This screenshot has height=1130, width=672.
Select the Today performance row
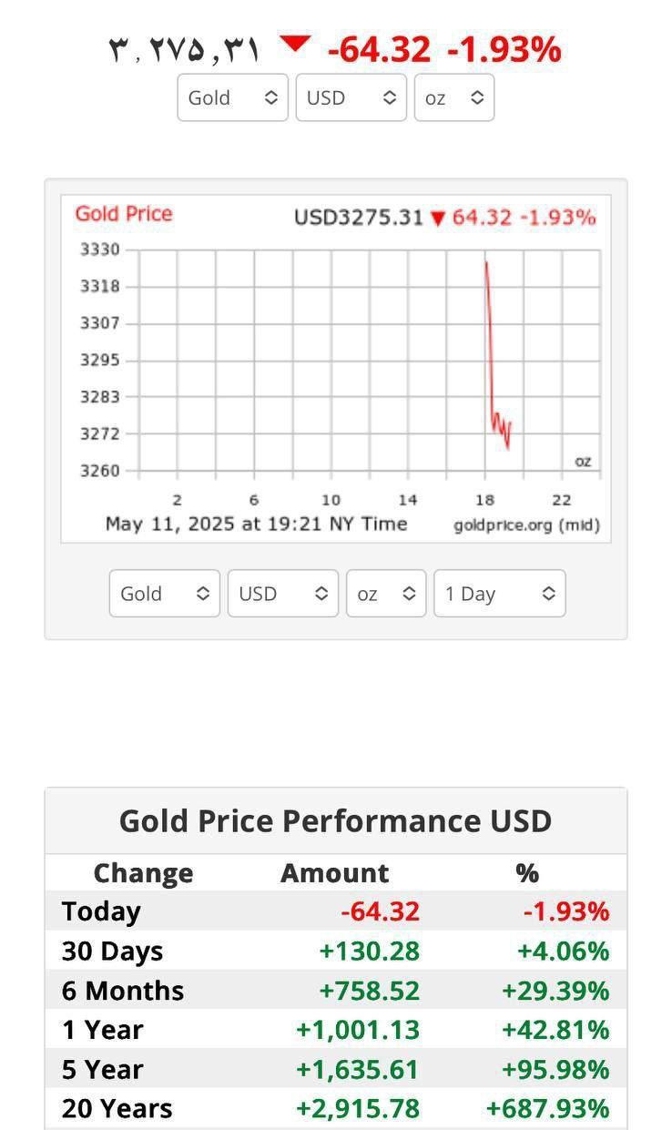point(335,911)
